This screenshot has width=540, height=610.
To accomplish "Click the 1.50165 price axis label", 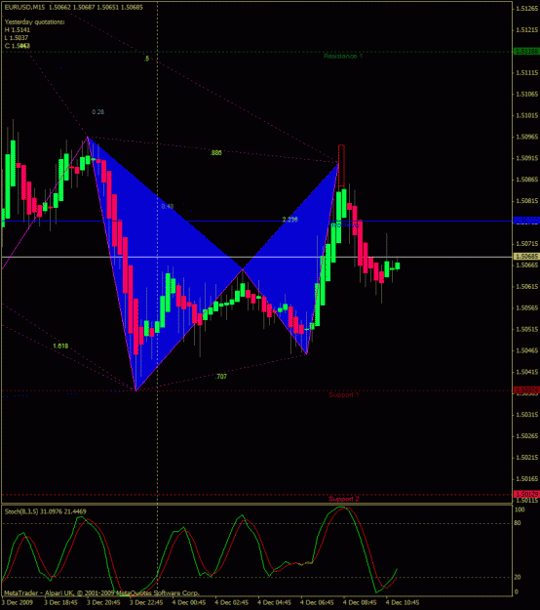I will pos(527,479).
